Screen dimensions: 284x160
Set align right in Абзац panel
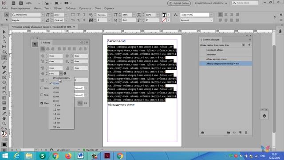point(53,49)
